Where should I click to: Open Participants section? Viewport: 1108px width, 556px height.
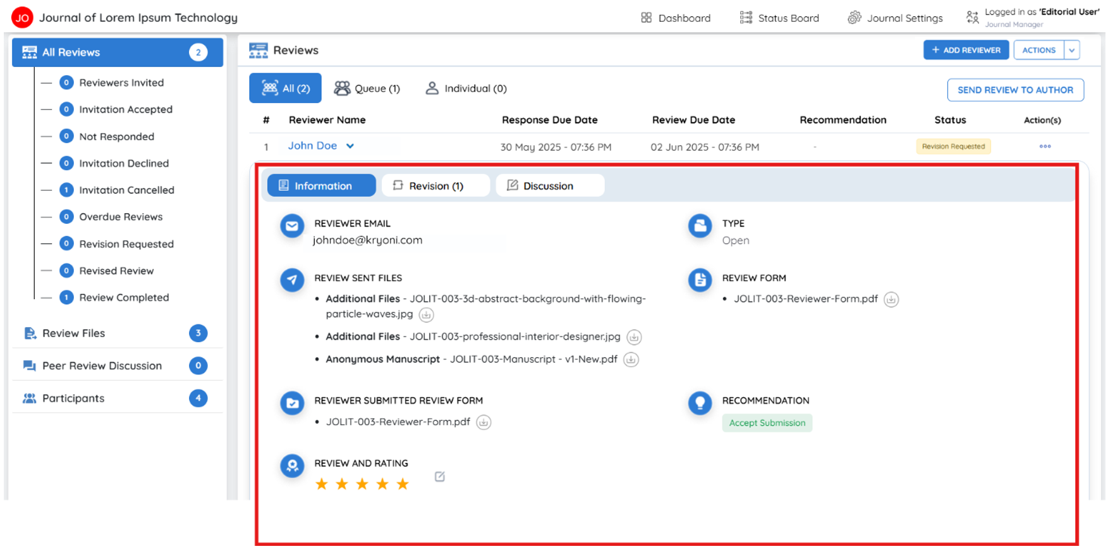(x=118, y=398)
